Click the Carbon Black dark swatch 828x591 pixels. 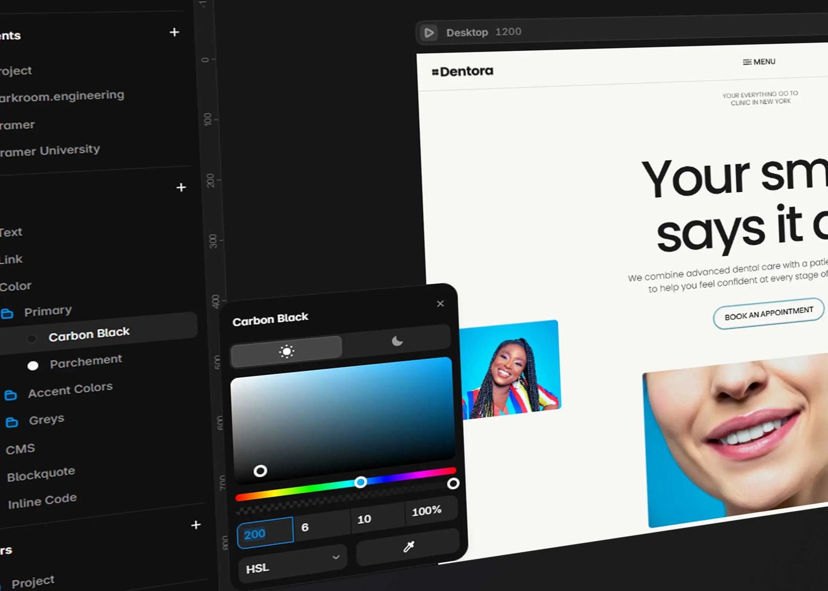[32, 338]
